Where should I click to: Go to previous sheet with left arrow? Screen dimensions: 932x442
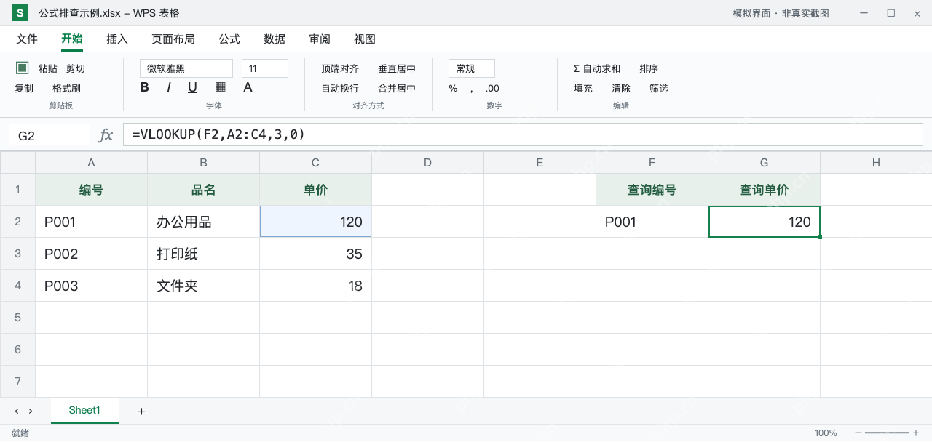[x=17, y=411]
